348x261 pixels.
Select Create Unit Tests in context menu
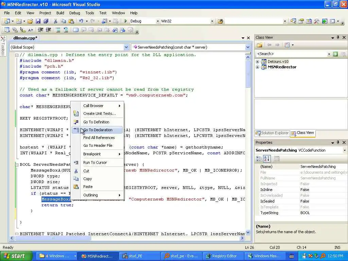pos(98,114)
